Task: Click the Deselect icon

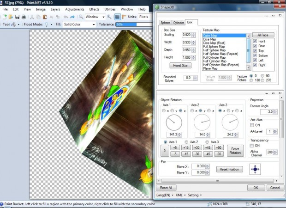Action: point(58,17)
